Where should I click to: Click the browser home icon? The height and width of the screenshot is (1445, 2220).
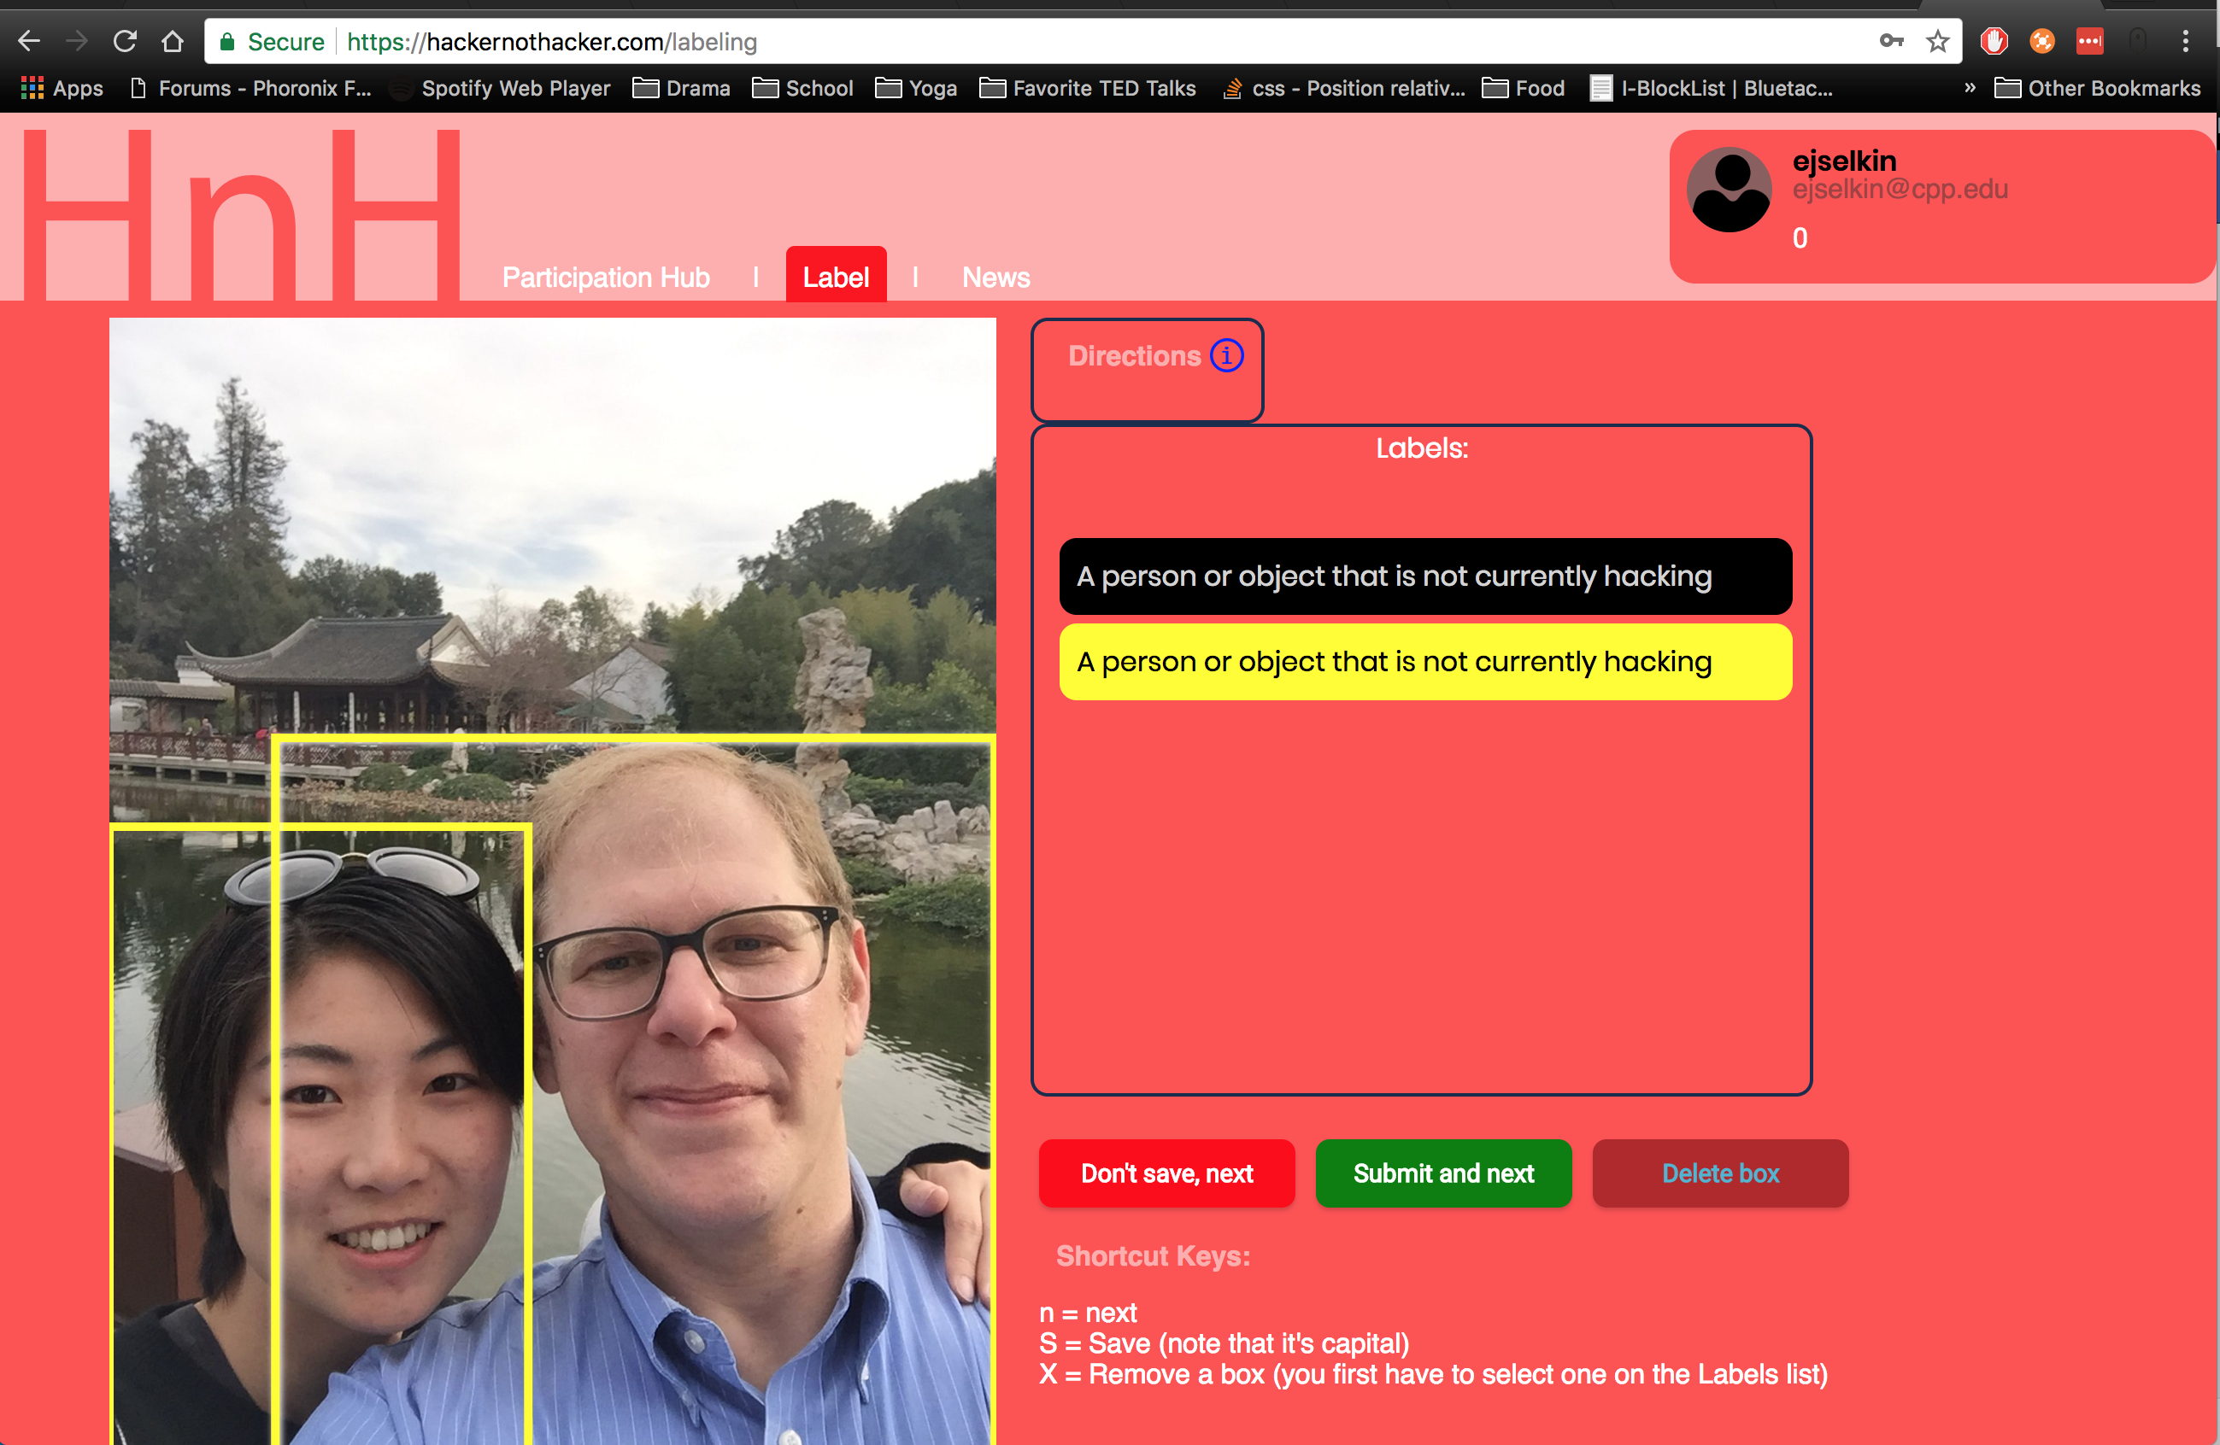(173, 41)
